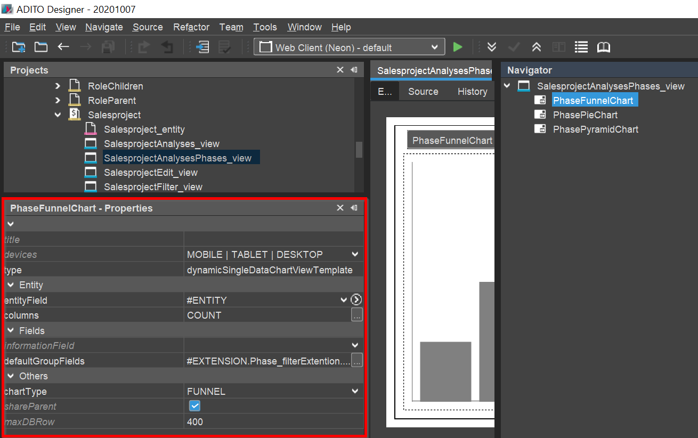Click the Open Project folder icon
698x438 pixels.
(41, 47)
